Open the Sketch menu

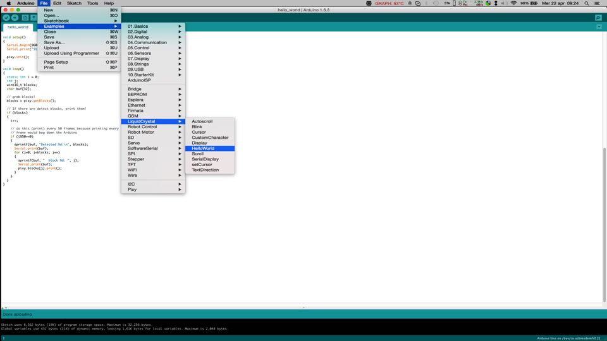pos(74,3)
